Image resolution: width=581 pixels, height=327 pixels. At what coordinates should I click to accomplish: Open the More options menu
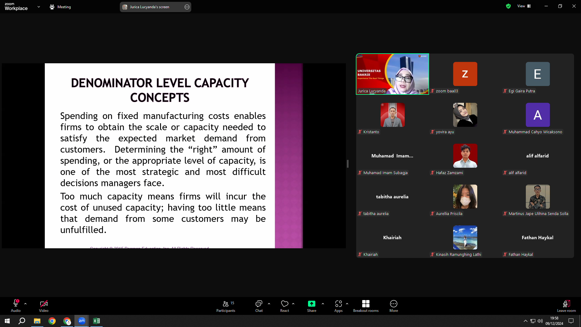(x=394, y=306)
